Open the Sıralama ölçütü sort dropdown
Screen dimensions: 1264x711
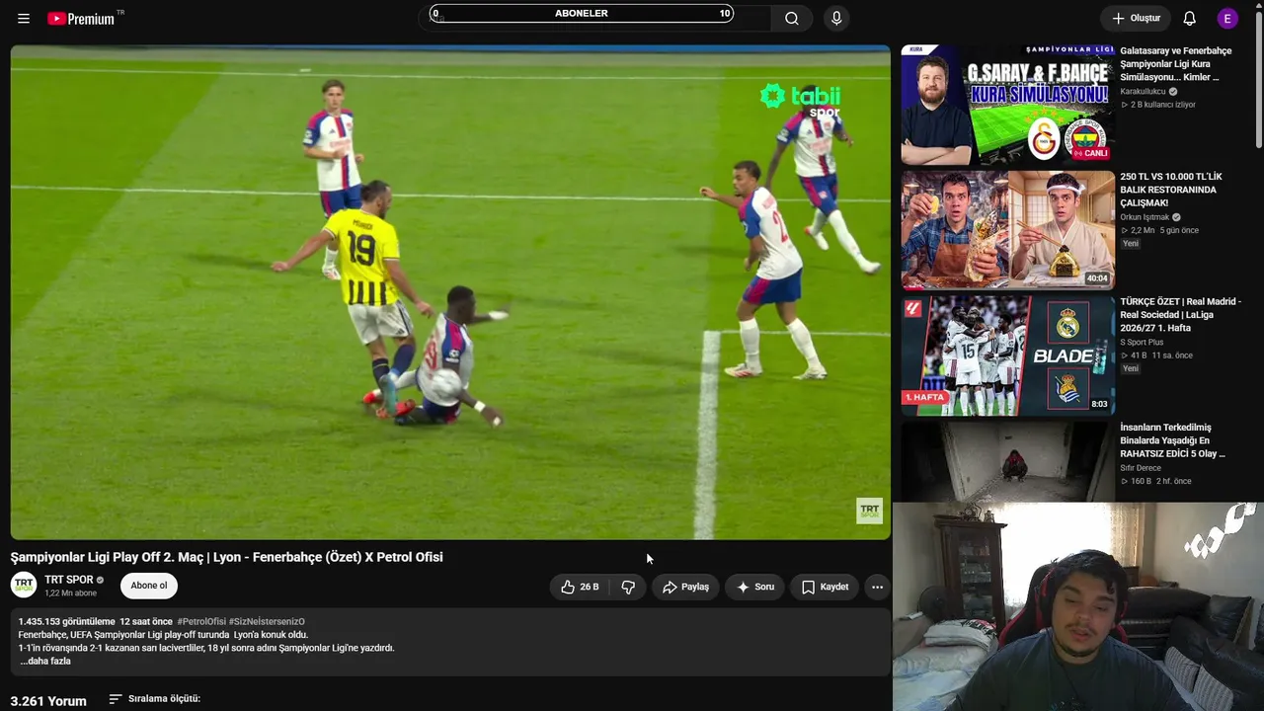[x=154, y=699]
